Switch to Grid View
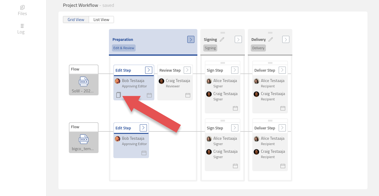This screenshot has height=196, width=379. [76, 20]
